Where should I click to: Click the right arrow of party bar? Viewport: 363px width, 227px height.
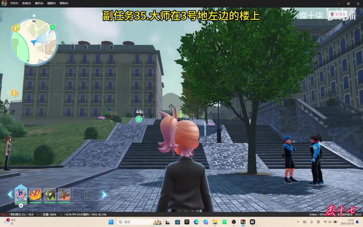pos(104,194)
